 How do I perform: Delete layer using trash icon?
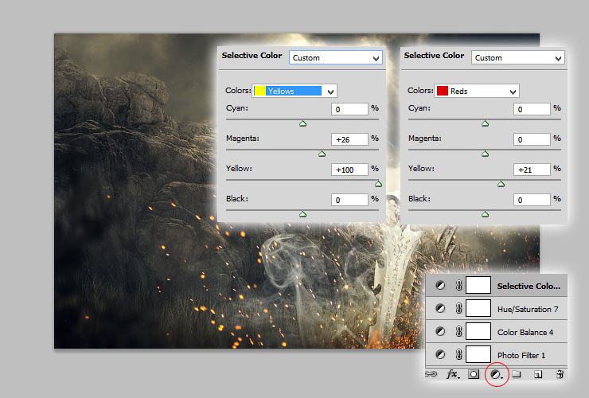coord(560,373)
